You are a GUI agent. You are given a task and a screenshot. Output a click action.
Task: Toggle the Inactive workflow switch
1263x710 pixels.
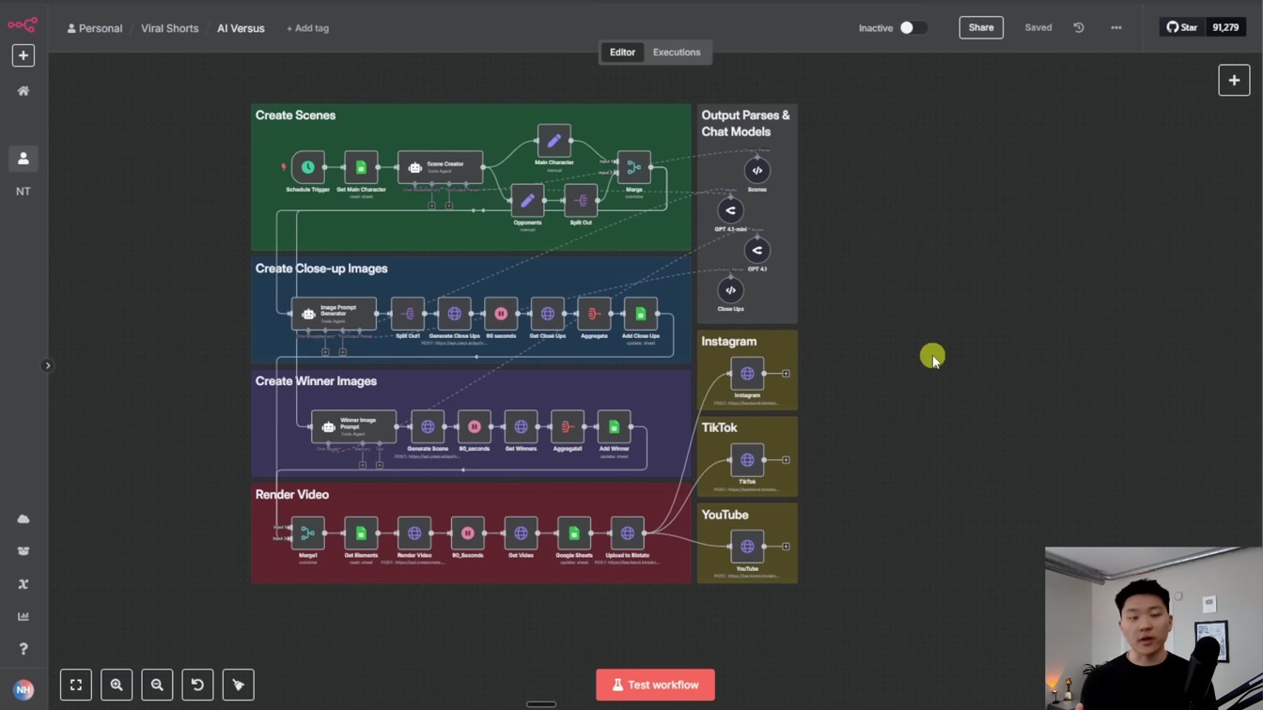coord(912,28)
